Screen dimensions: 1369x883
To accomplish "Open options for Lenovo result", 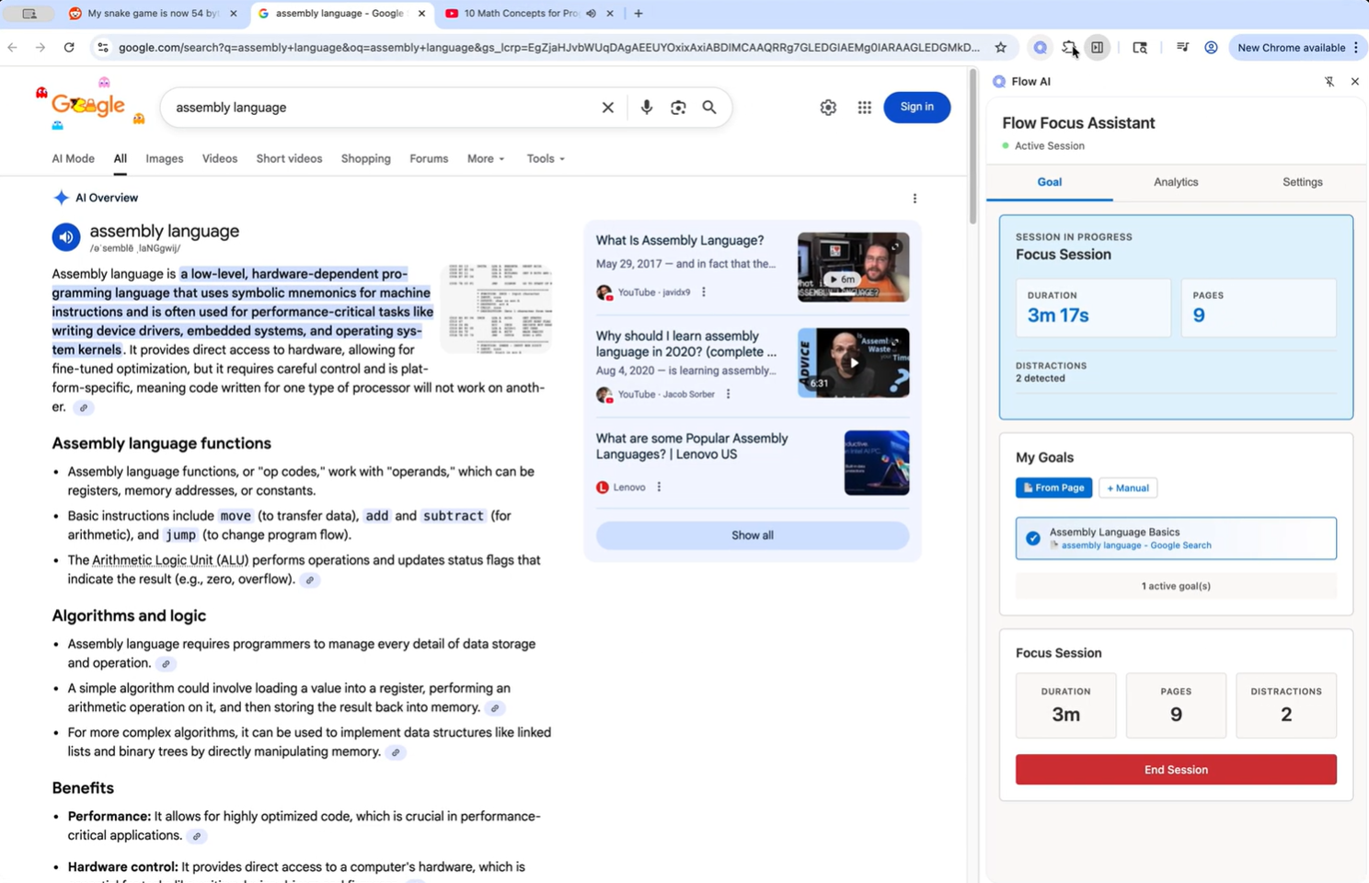I will click(x=659, y=487).
